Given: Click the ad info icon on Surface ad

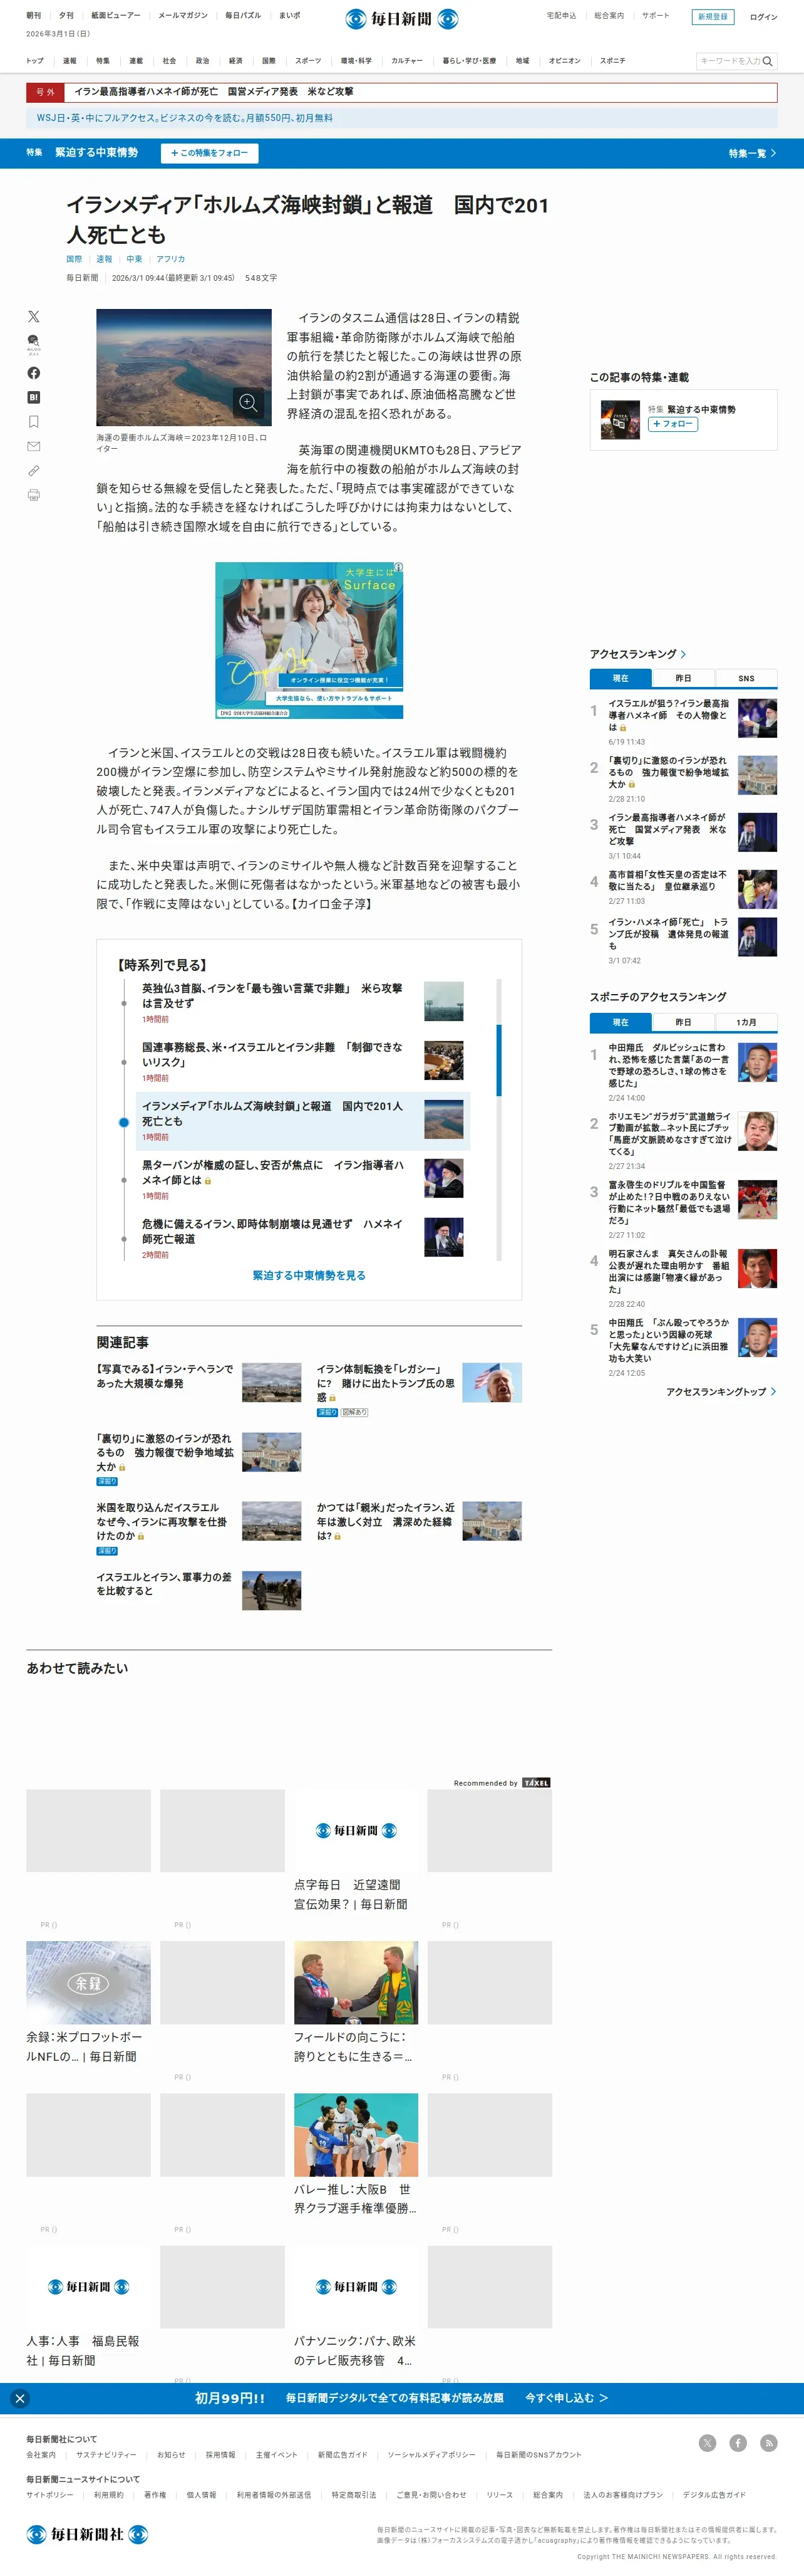Looking at the screenshot, I should coord(398,567).
